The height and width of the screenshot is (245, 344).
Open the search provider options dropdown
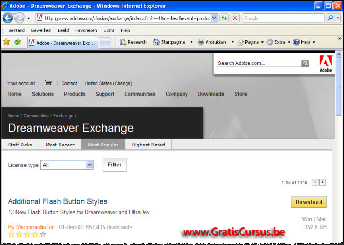pyautogui.click(x=338, y=18)
